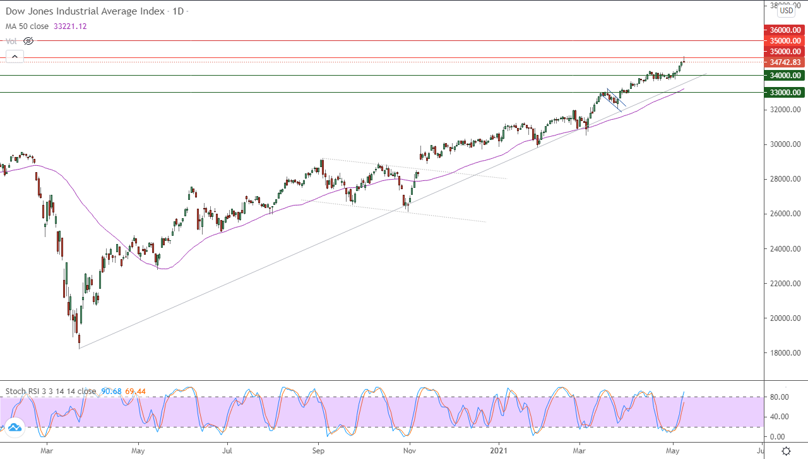The width and height of the screenshot is (808, 459).
Task: Click the 32000.00 price axis value
Action: coord(785,110)
